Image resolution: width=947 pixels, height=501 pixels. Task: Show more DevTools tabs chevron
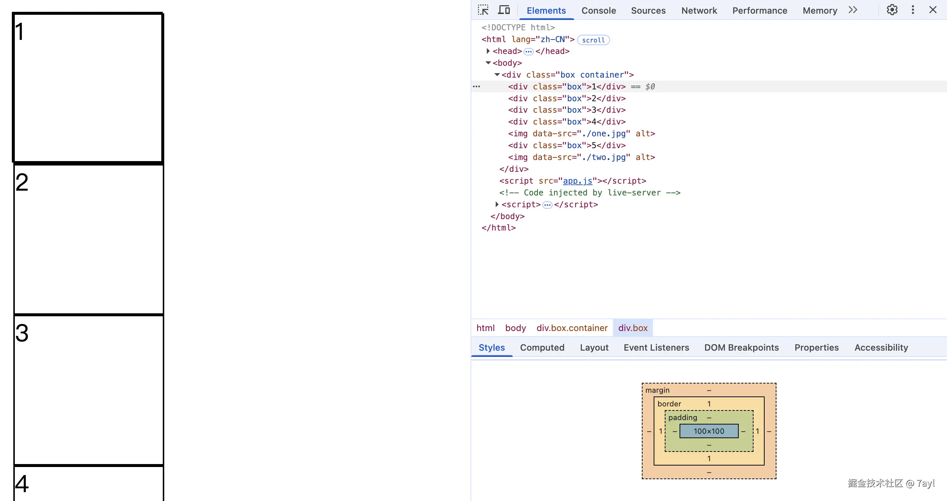853,10
